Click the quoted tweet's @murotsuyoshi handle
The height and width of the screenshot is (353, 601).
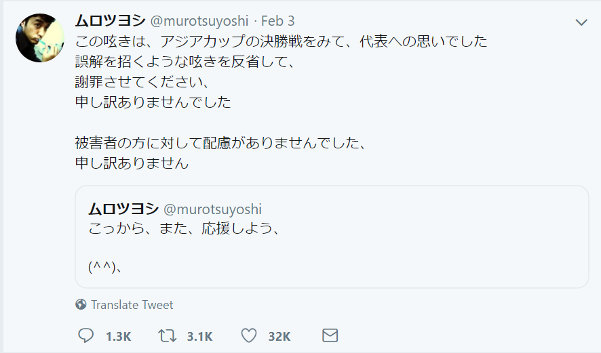tap(213, 209)
